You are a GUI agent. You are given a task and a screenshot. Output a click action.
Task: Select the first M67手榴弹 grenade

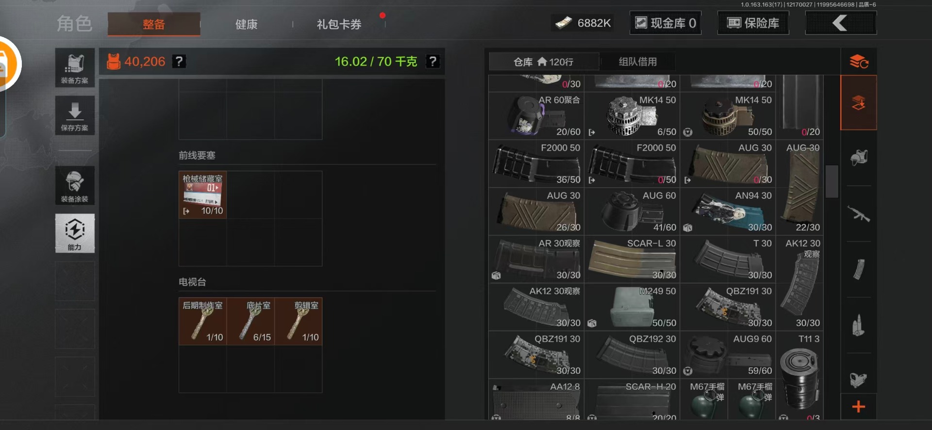tap(704, 399)
